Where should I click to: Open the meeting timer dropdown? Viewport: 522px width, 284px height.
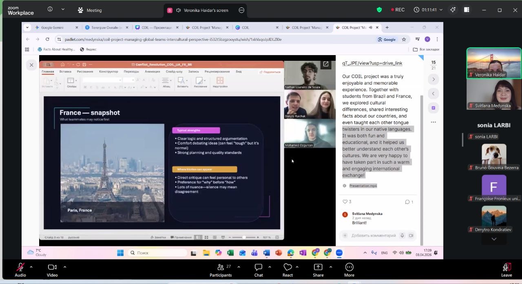pyautogui.click(x=428, y=10)
